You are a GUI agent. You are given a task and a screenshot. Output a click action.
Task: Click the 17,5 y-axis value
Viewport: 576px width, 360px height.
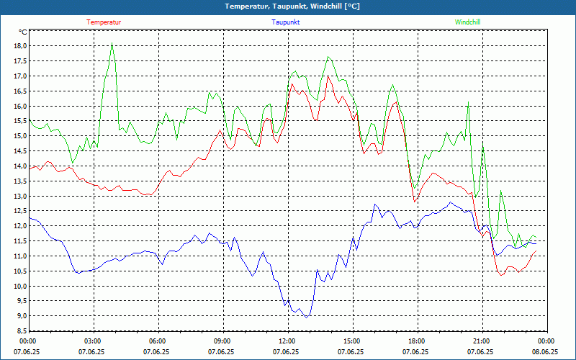(21, 61)
